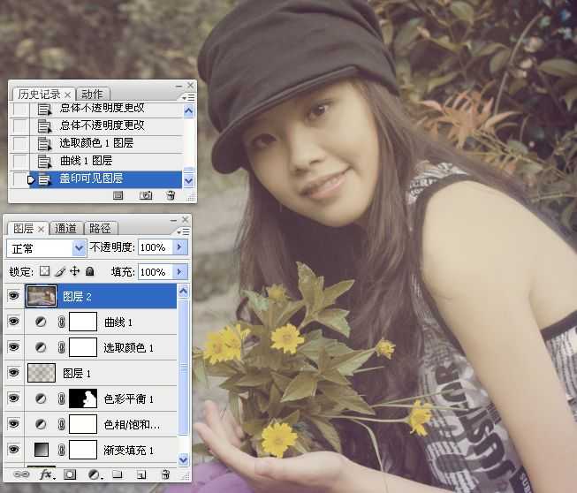The height and width of the screenshot is (493, 577).
Task: Click 图层 2 layer thumbnail
Action: click(x=42, y=296)
